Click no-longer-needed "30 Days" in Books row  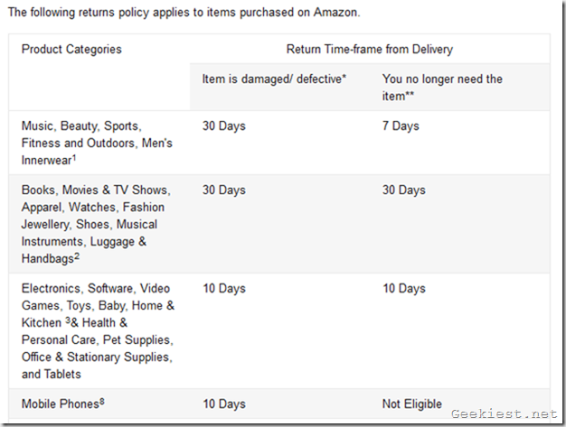(404, 190)
